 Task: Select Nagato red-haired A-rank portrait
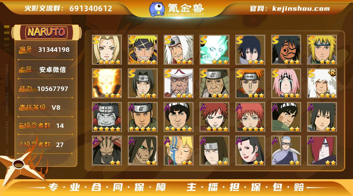coord(322,151)
